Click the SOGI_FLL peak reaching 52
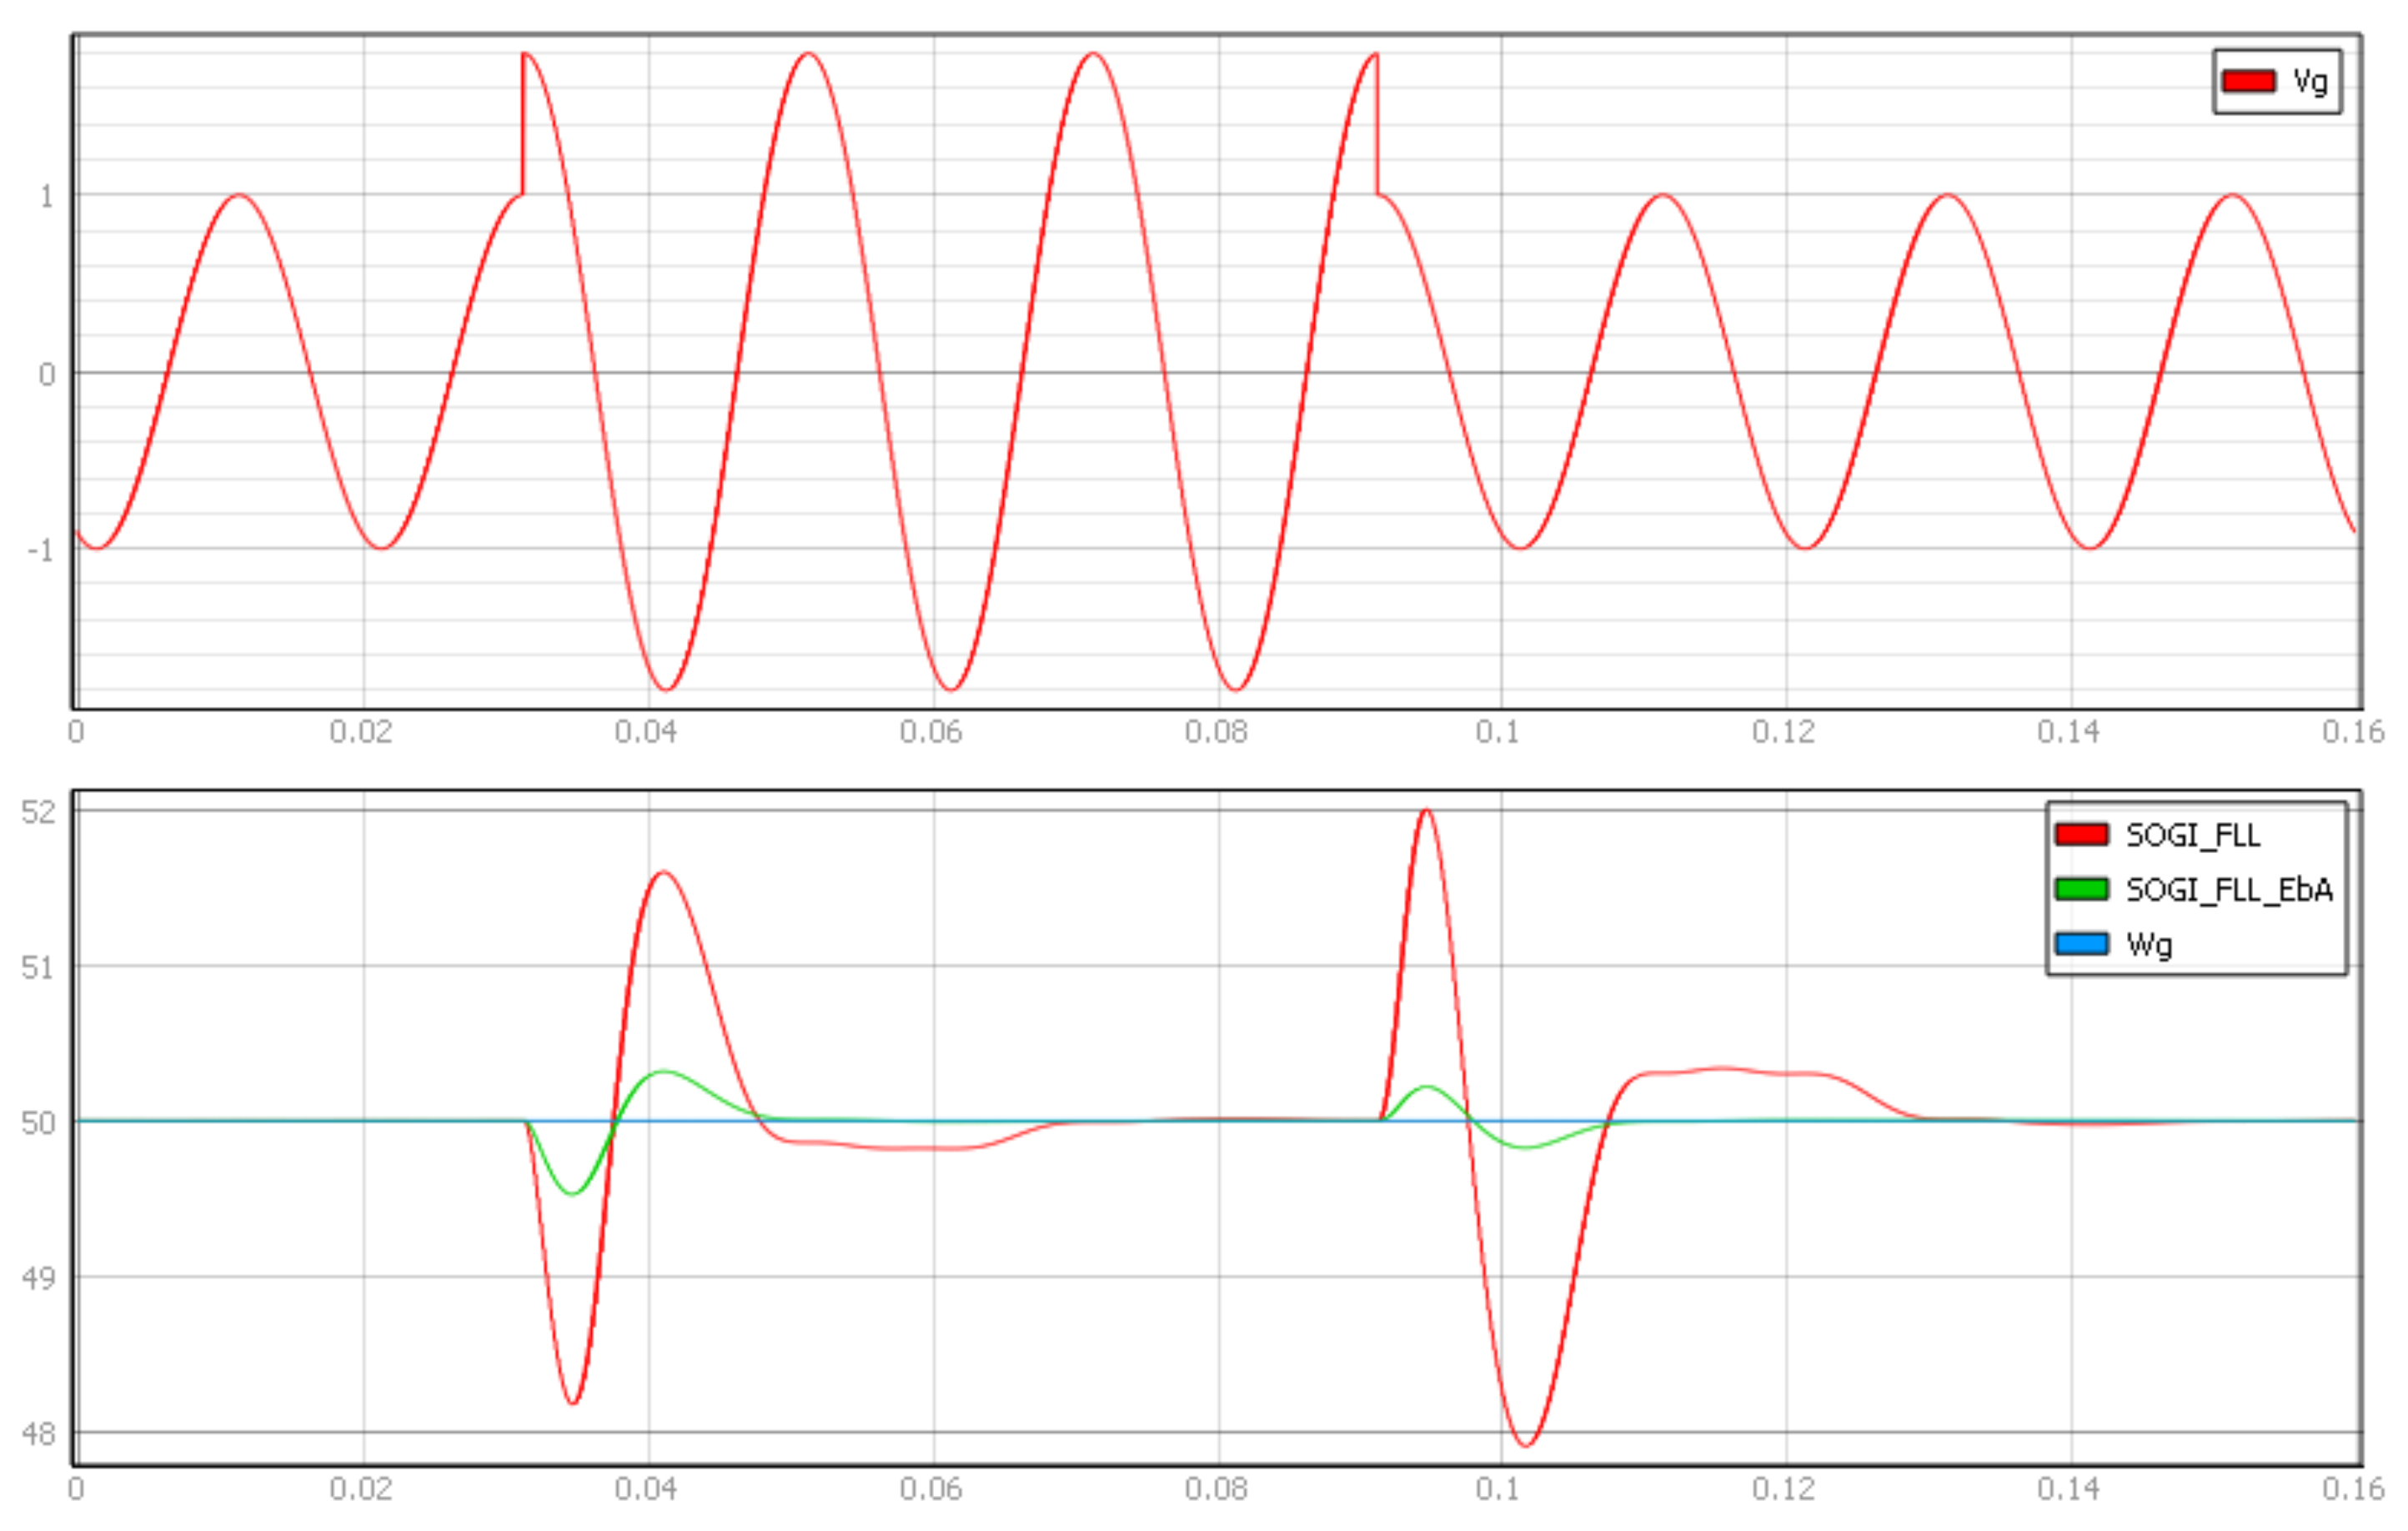 [1426, 811]
